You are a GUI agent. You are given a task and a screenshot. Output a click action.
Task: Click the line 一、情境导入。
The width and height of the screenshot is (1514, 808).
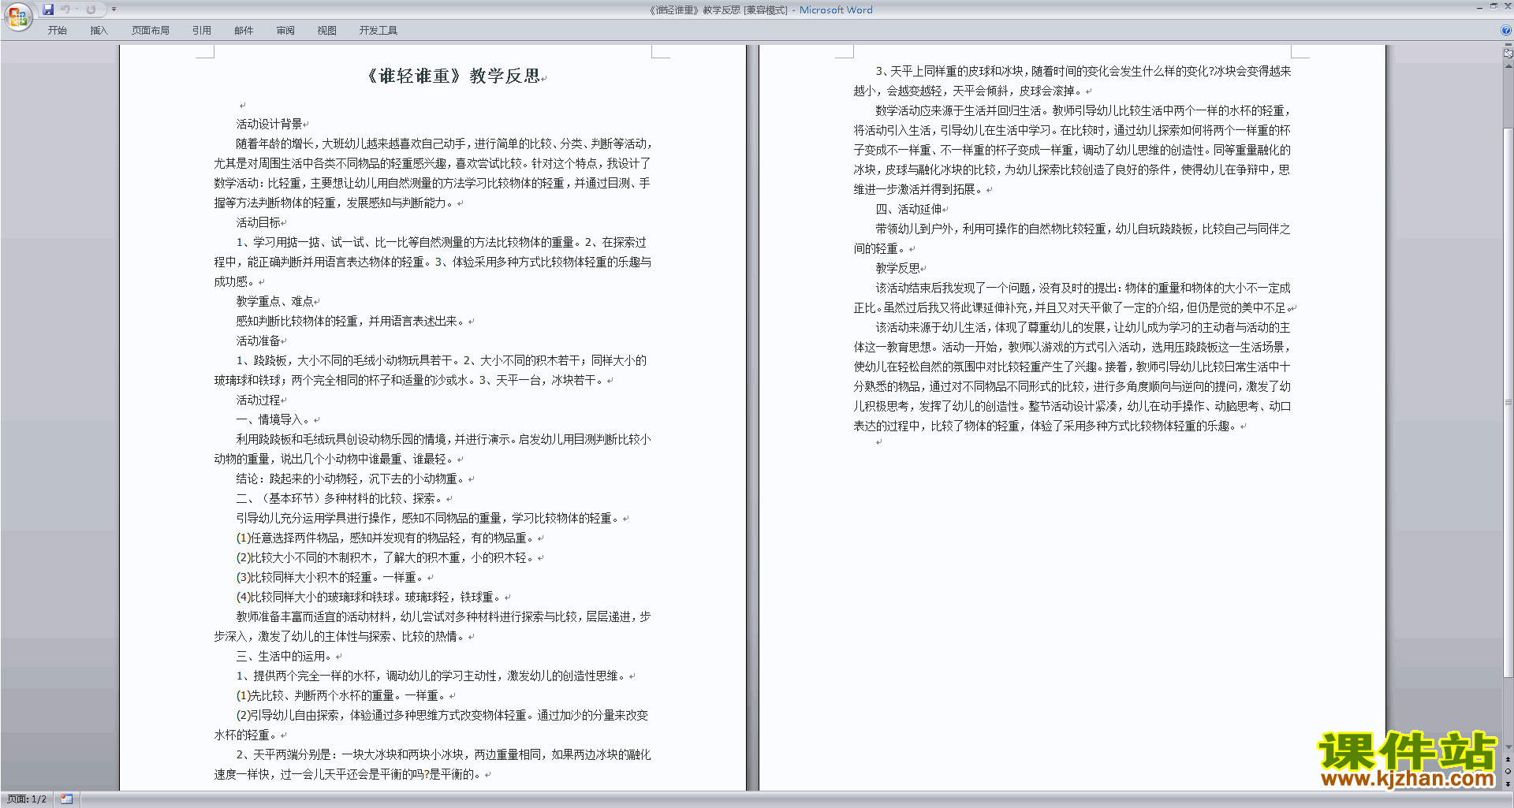click(x=275, y=419)
